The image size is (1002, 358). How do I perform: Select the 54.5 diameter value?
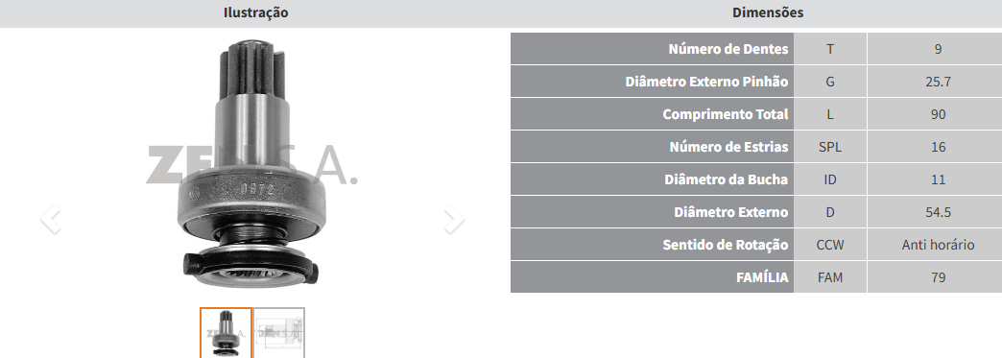(938, 212)
